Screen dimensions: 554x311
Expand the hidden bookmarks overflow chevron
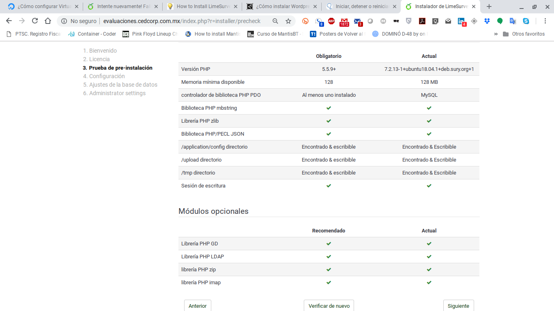tap(496, 34)
